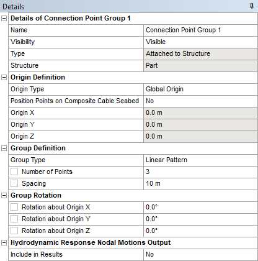Collapse the Group Rotation section
258x261 pixels.
4,196
